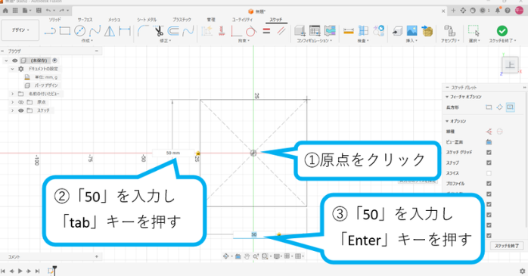Viewport: 528px width, 276px height.
Task: Activate the root component radio button
Action: pos(54,60)
